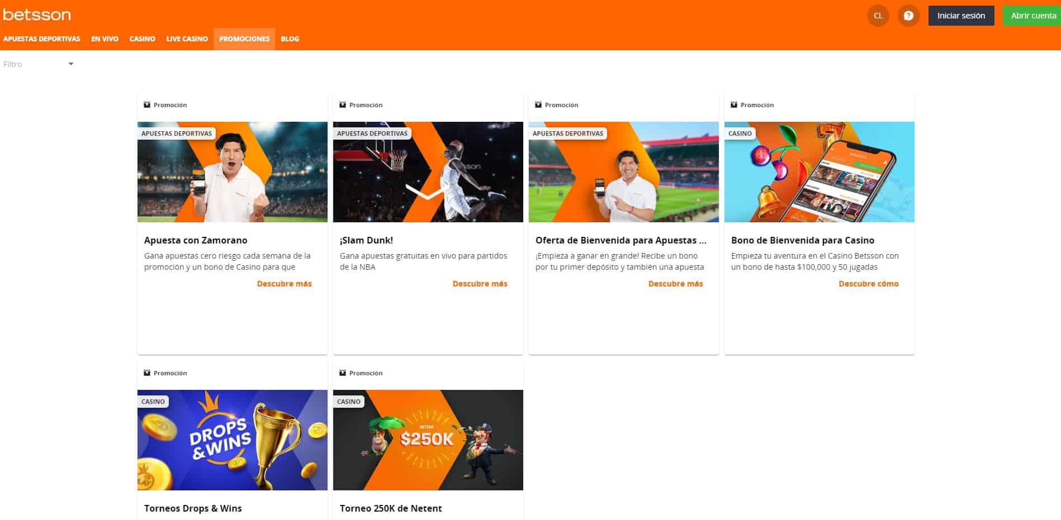Open the Blog menu item
This screenshot has height=520, width=1061.
[x=290, y=39]
